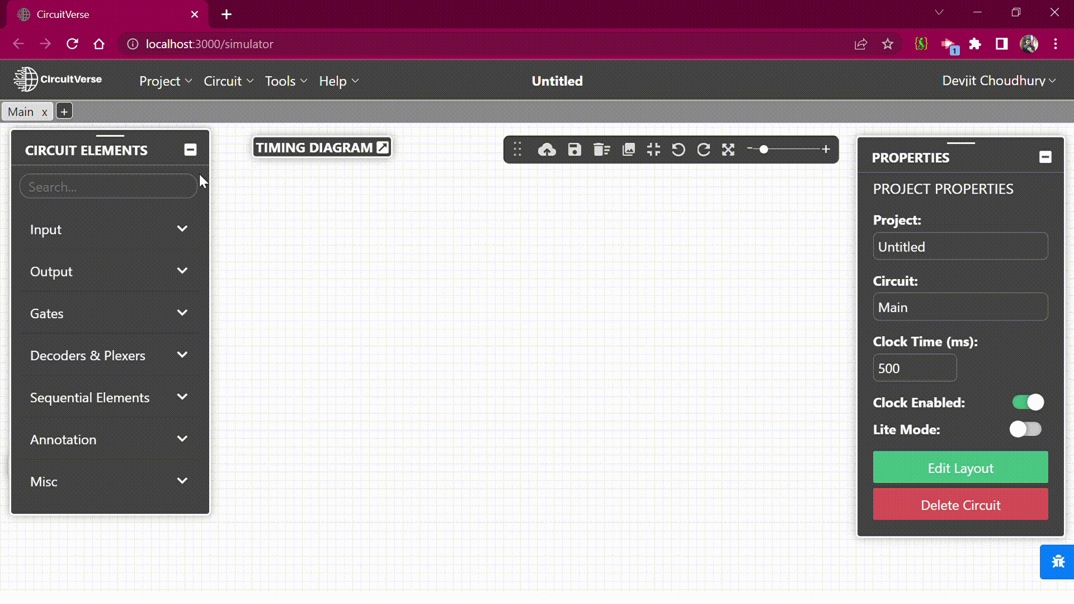Click the zoom slider handle
Viewport: 1074px width, 604px height.
pyautogui.click(x=764, y=149)
